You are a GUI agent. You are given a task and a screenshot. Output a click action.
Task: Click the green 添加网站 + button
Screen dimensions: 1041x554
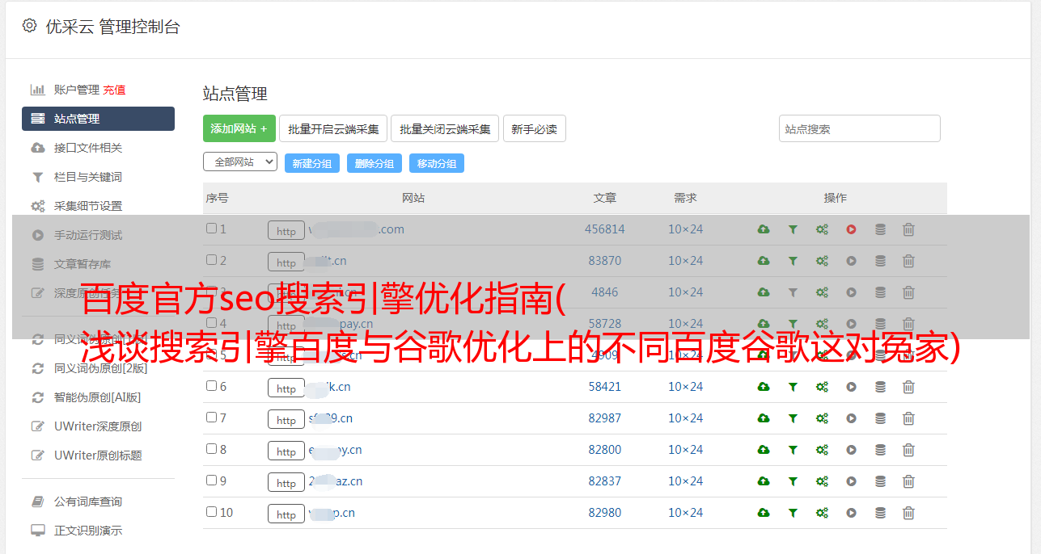(x=239, y=128)
